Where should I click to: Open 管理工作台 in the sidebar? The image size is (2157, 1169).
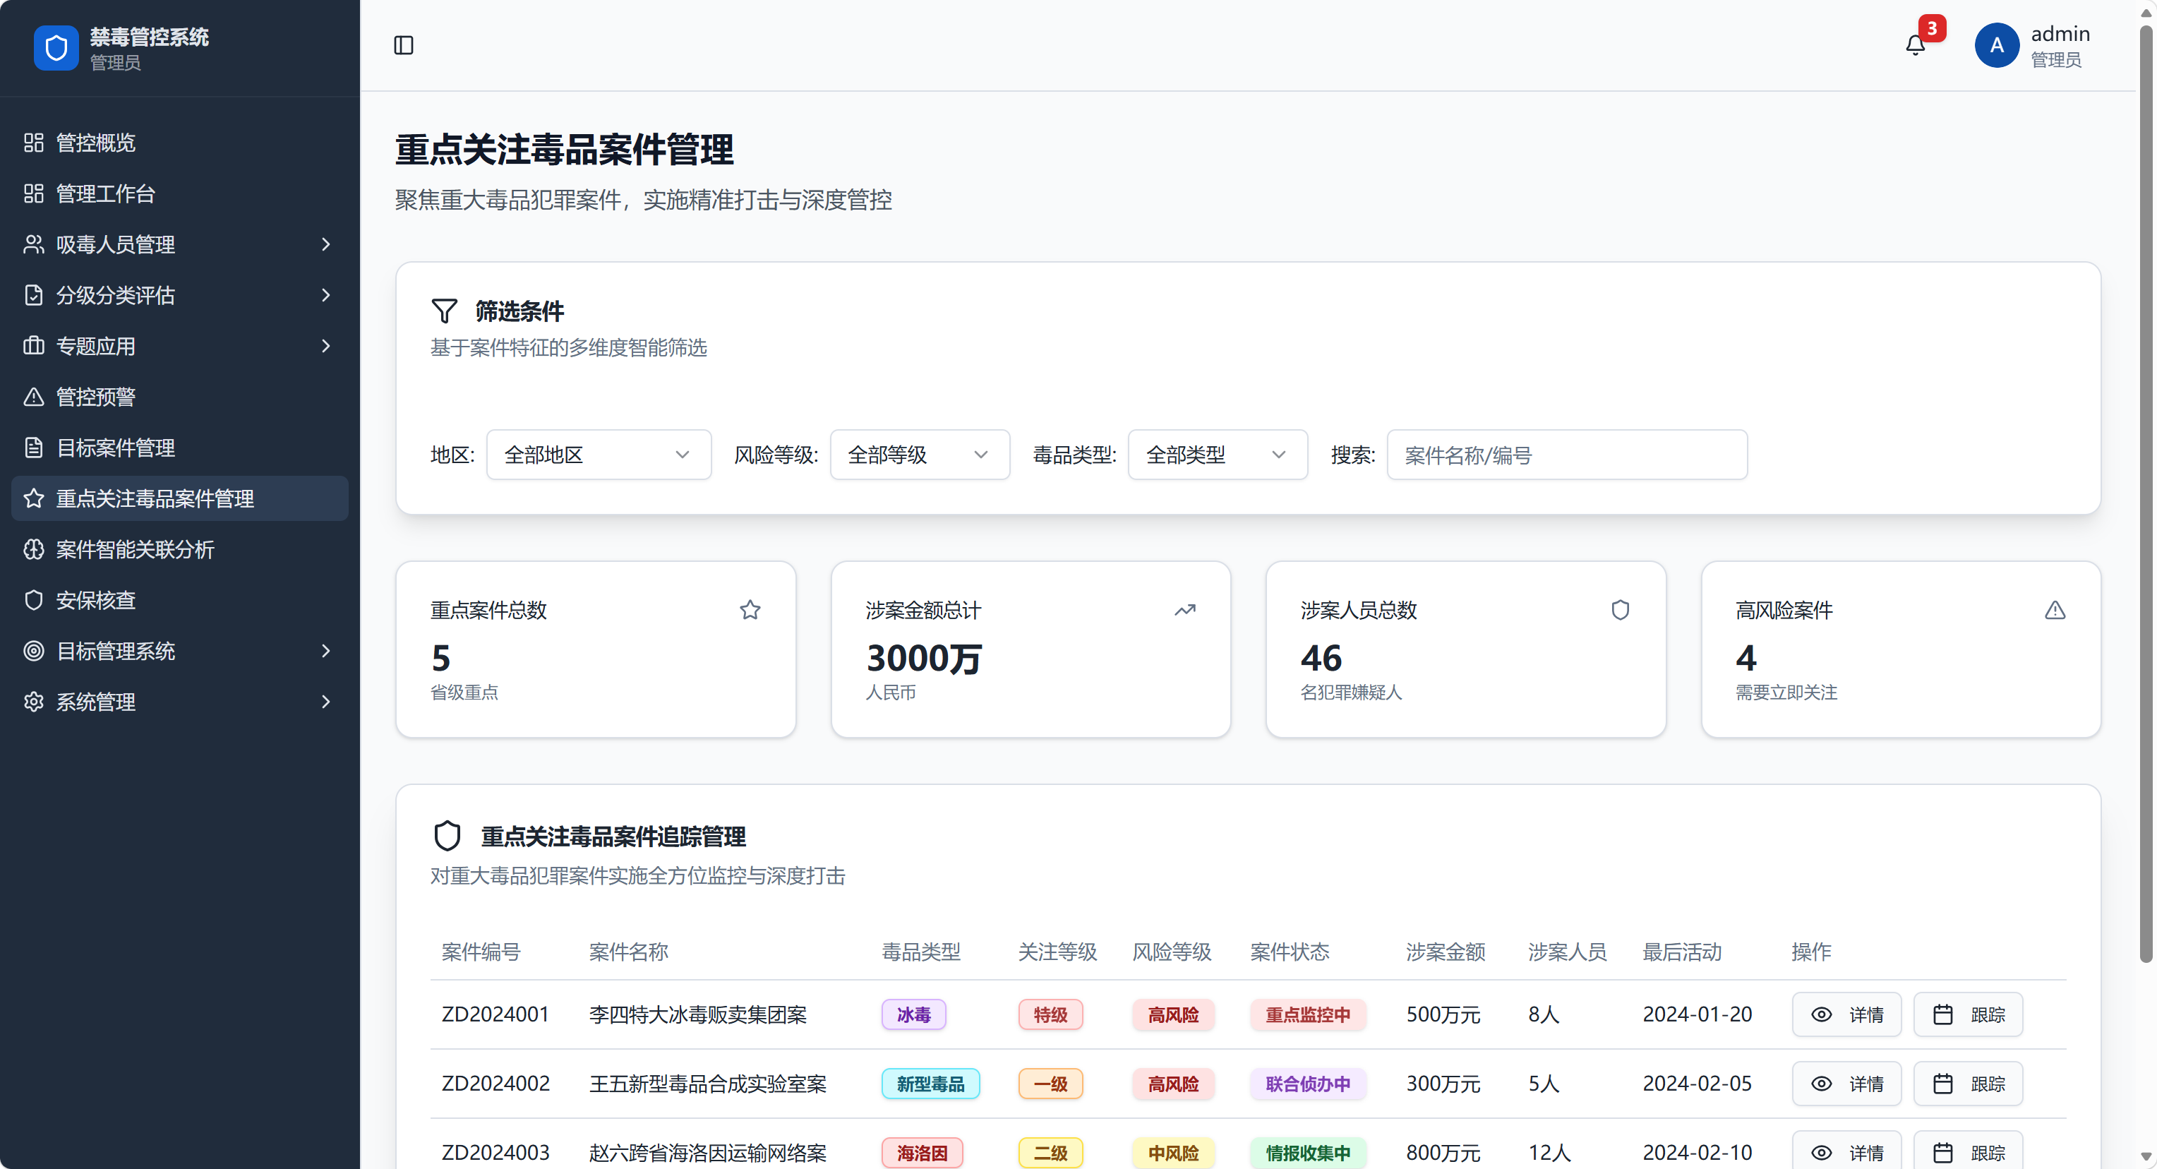coord(180,193)
